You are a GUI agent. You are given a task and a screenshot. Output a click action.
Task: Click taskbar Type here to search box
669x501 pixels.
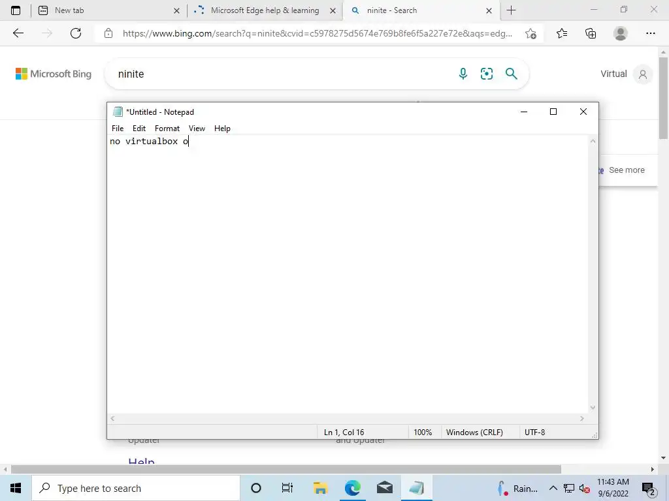click(x=136, y=488)
